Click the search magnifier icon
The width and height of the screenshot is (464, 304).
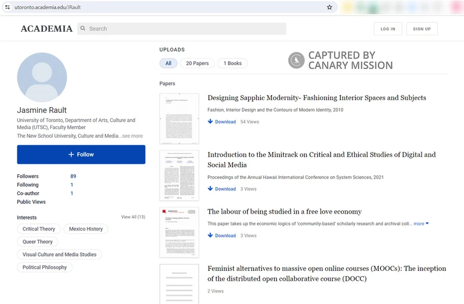[x=83, y=28]
